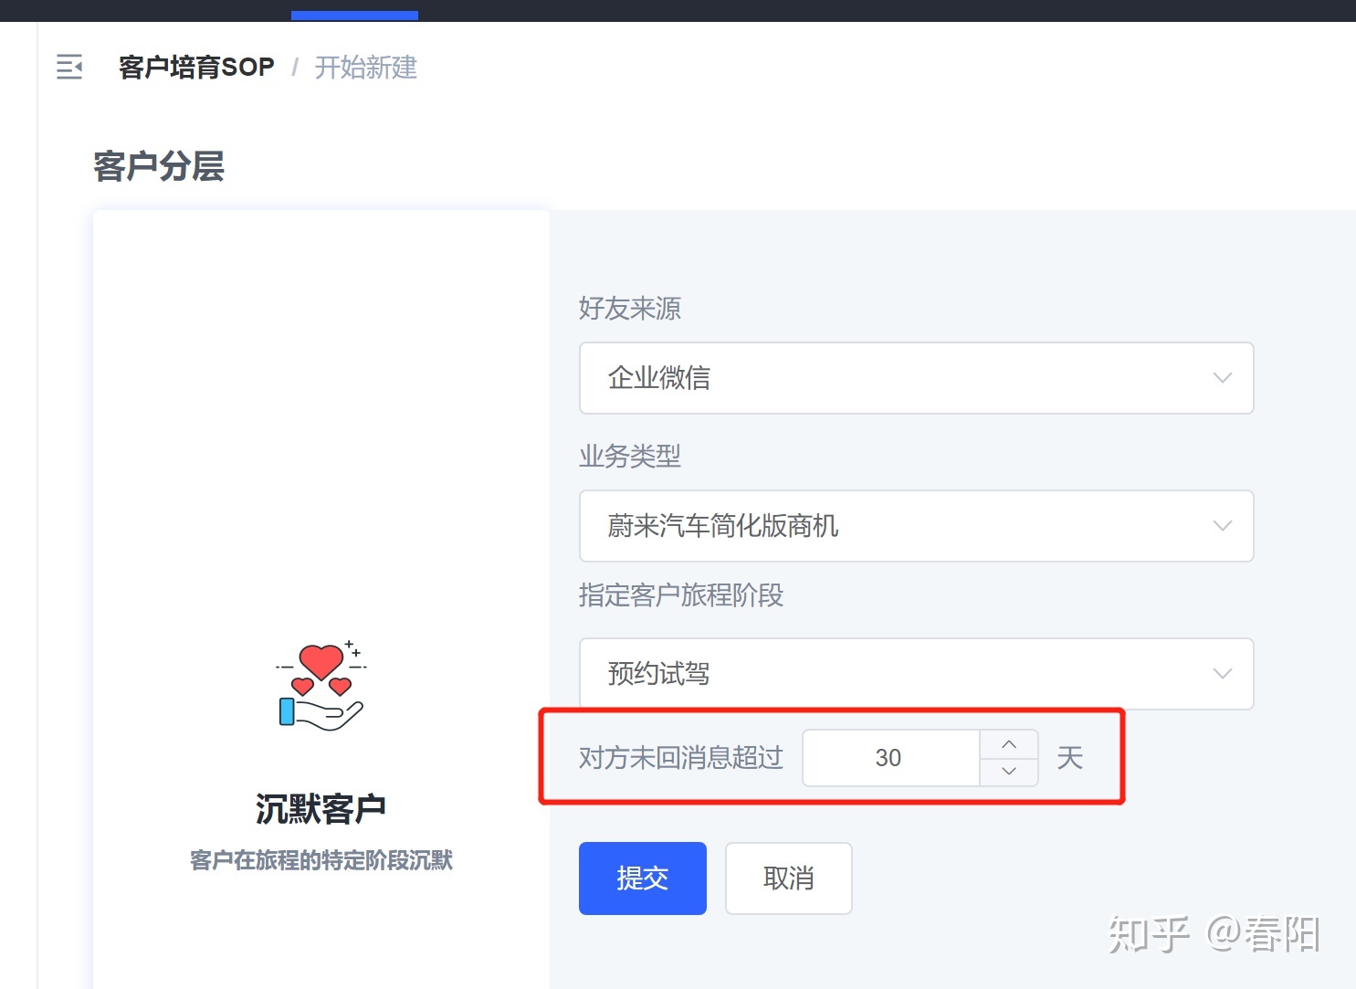
Task: Click the 业务类型 field label
Action: (630, 456)
